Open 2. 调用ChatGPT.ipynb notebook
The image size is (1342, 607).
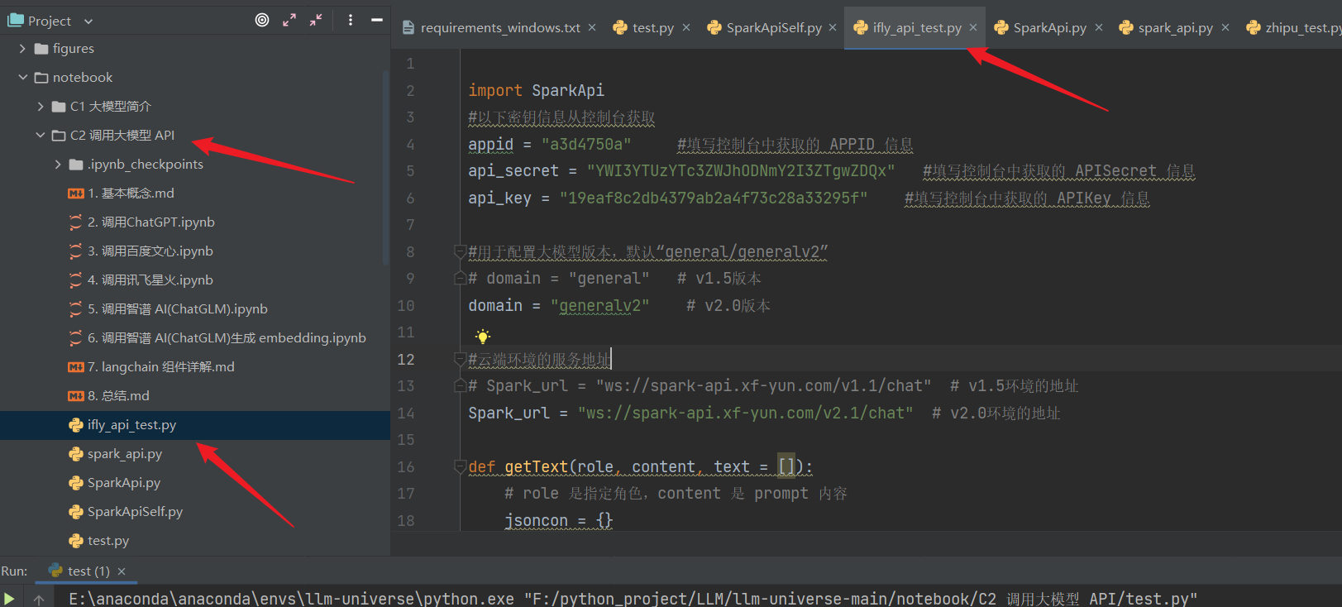point(141,222)
